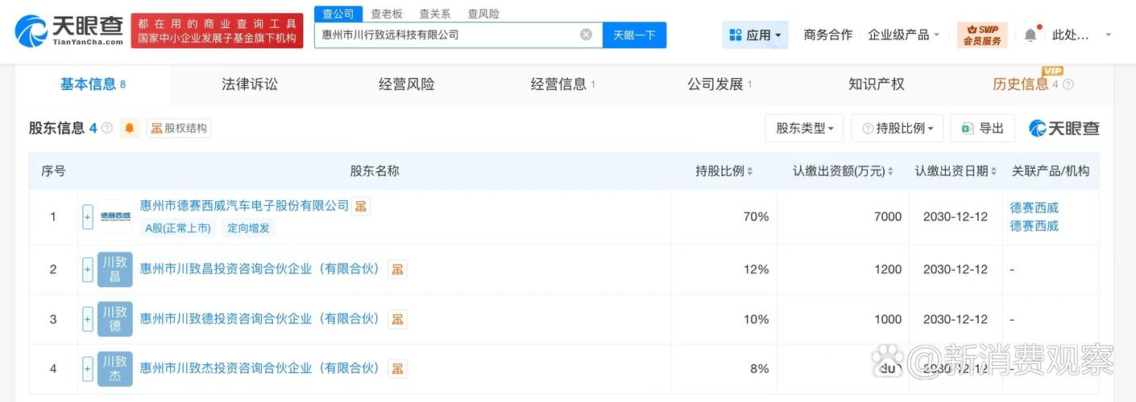
Task: Switch to the 查关系 search tab
Action: [x=435, y=14]
